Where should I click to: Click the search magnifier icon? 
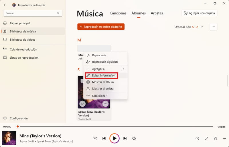(x=58, y=13)
